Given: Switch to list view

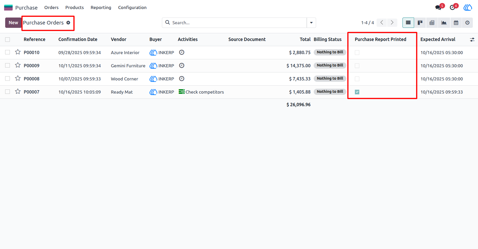Looking at the screenshot, I should pyautogui.click(x=408, y=23).
